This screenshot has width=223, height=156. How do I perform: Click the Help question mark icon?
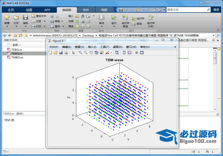point(160,10)
